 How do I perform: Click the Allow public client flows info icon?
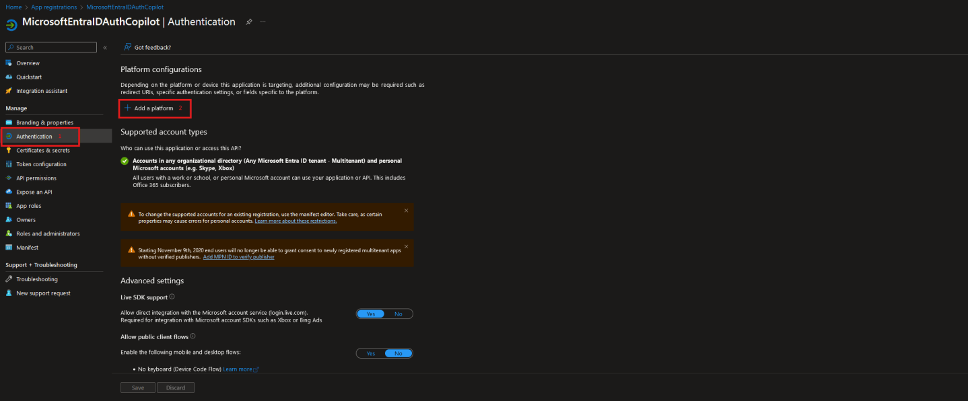pos(193,336)
